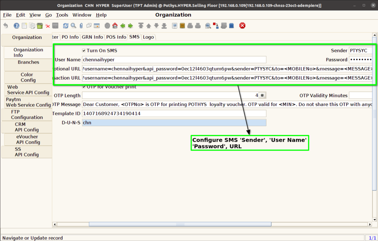Open the eVoucher API Config side tab

tap(28, 139)
